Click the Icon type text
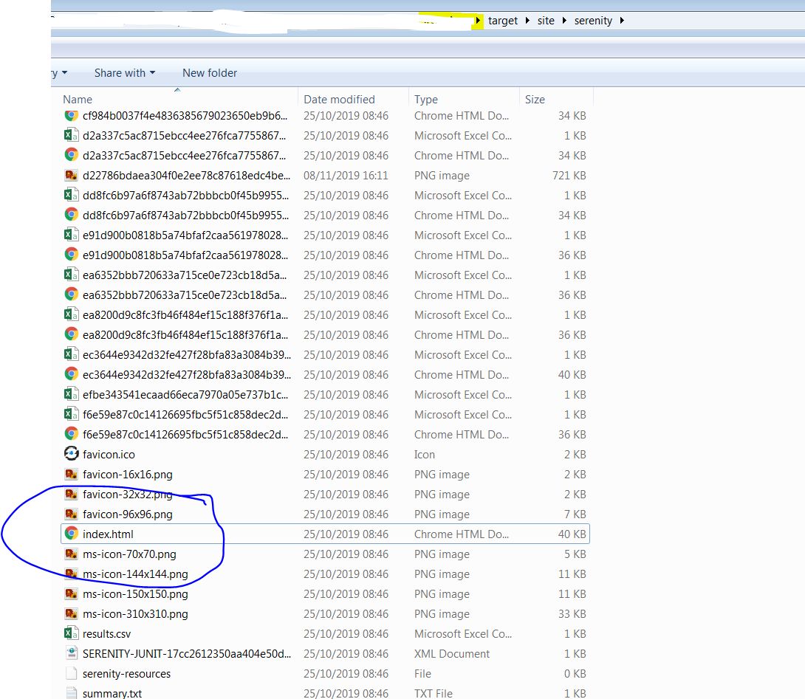Image resolution: width=805 pixels, height=699 pixels. (x=424, y=454)
